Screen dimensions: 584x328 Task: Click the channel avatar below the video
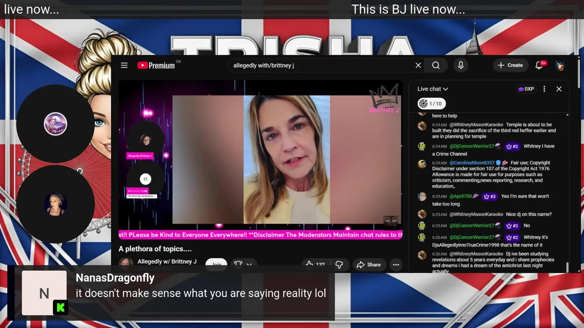coord(126,264)
